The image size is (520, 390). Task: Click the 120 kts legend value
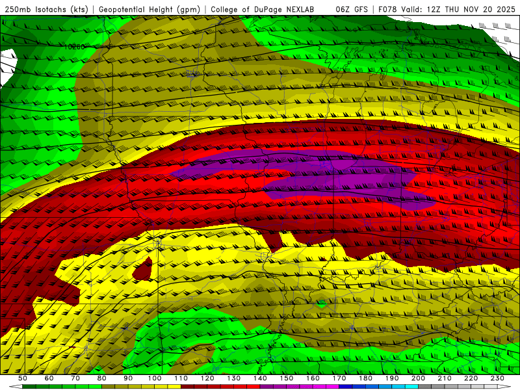pos(207,378)
